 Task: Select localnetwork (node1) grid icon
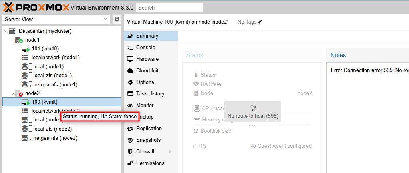click(x=25, y=58)
